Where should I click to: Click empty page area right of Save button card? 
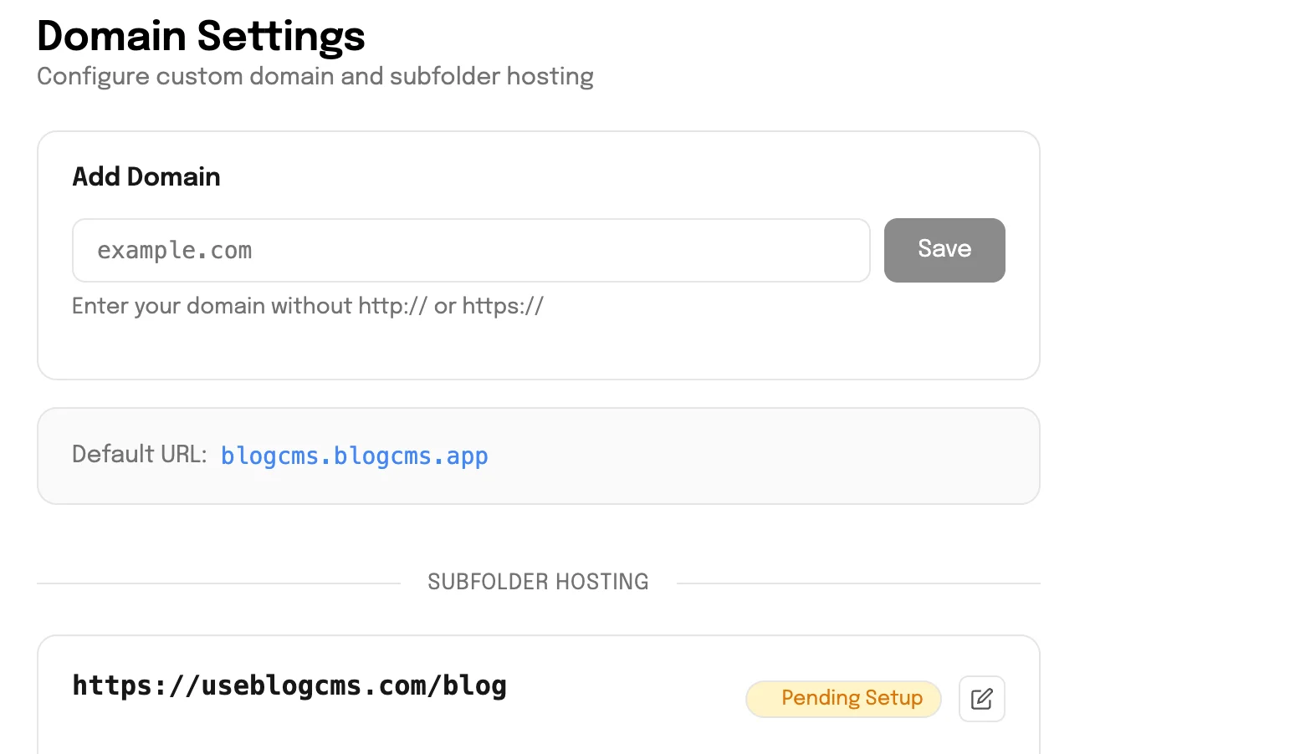click(1171, 251)
